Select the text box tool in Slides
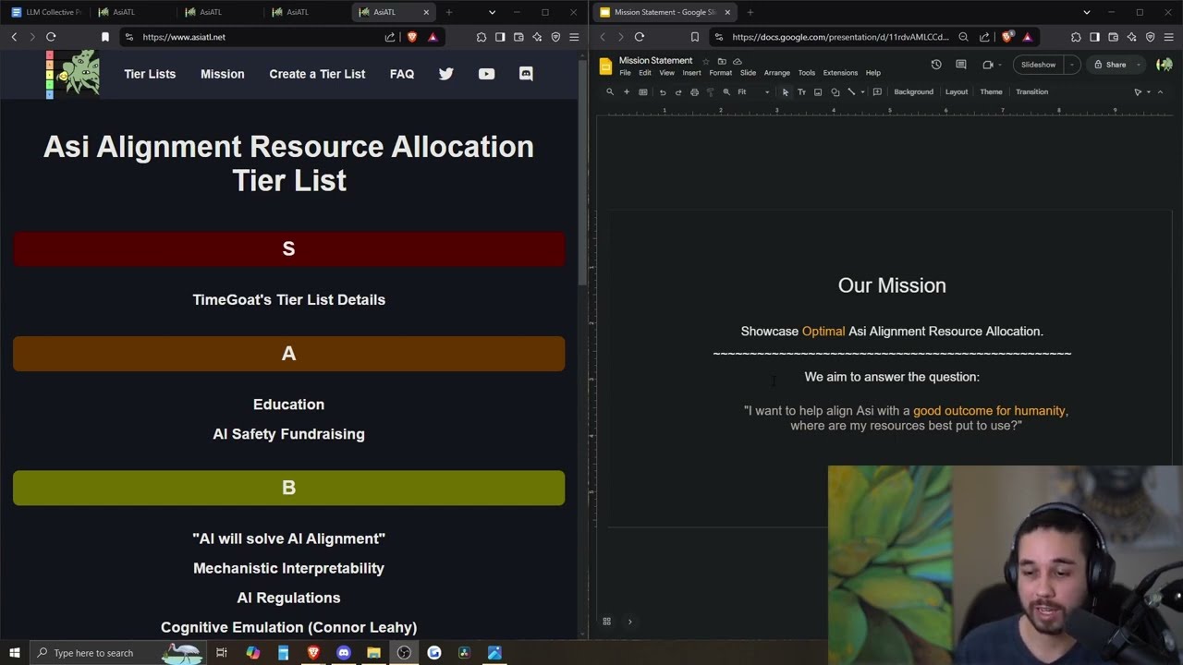 [801, 92]
